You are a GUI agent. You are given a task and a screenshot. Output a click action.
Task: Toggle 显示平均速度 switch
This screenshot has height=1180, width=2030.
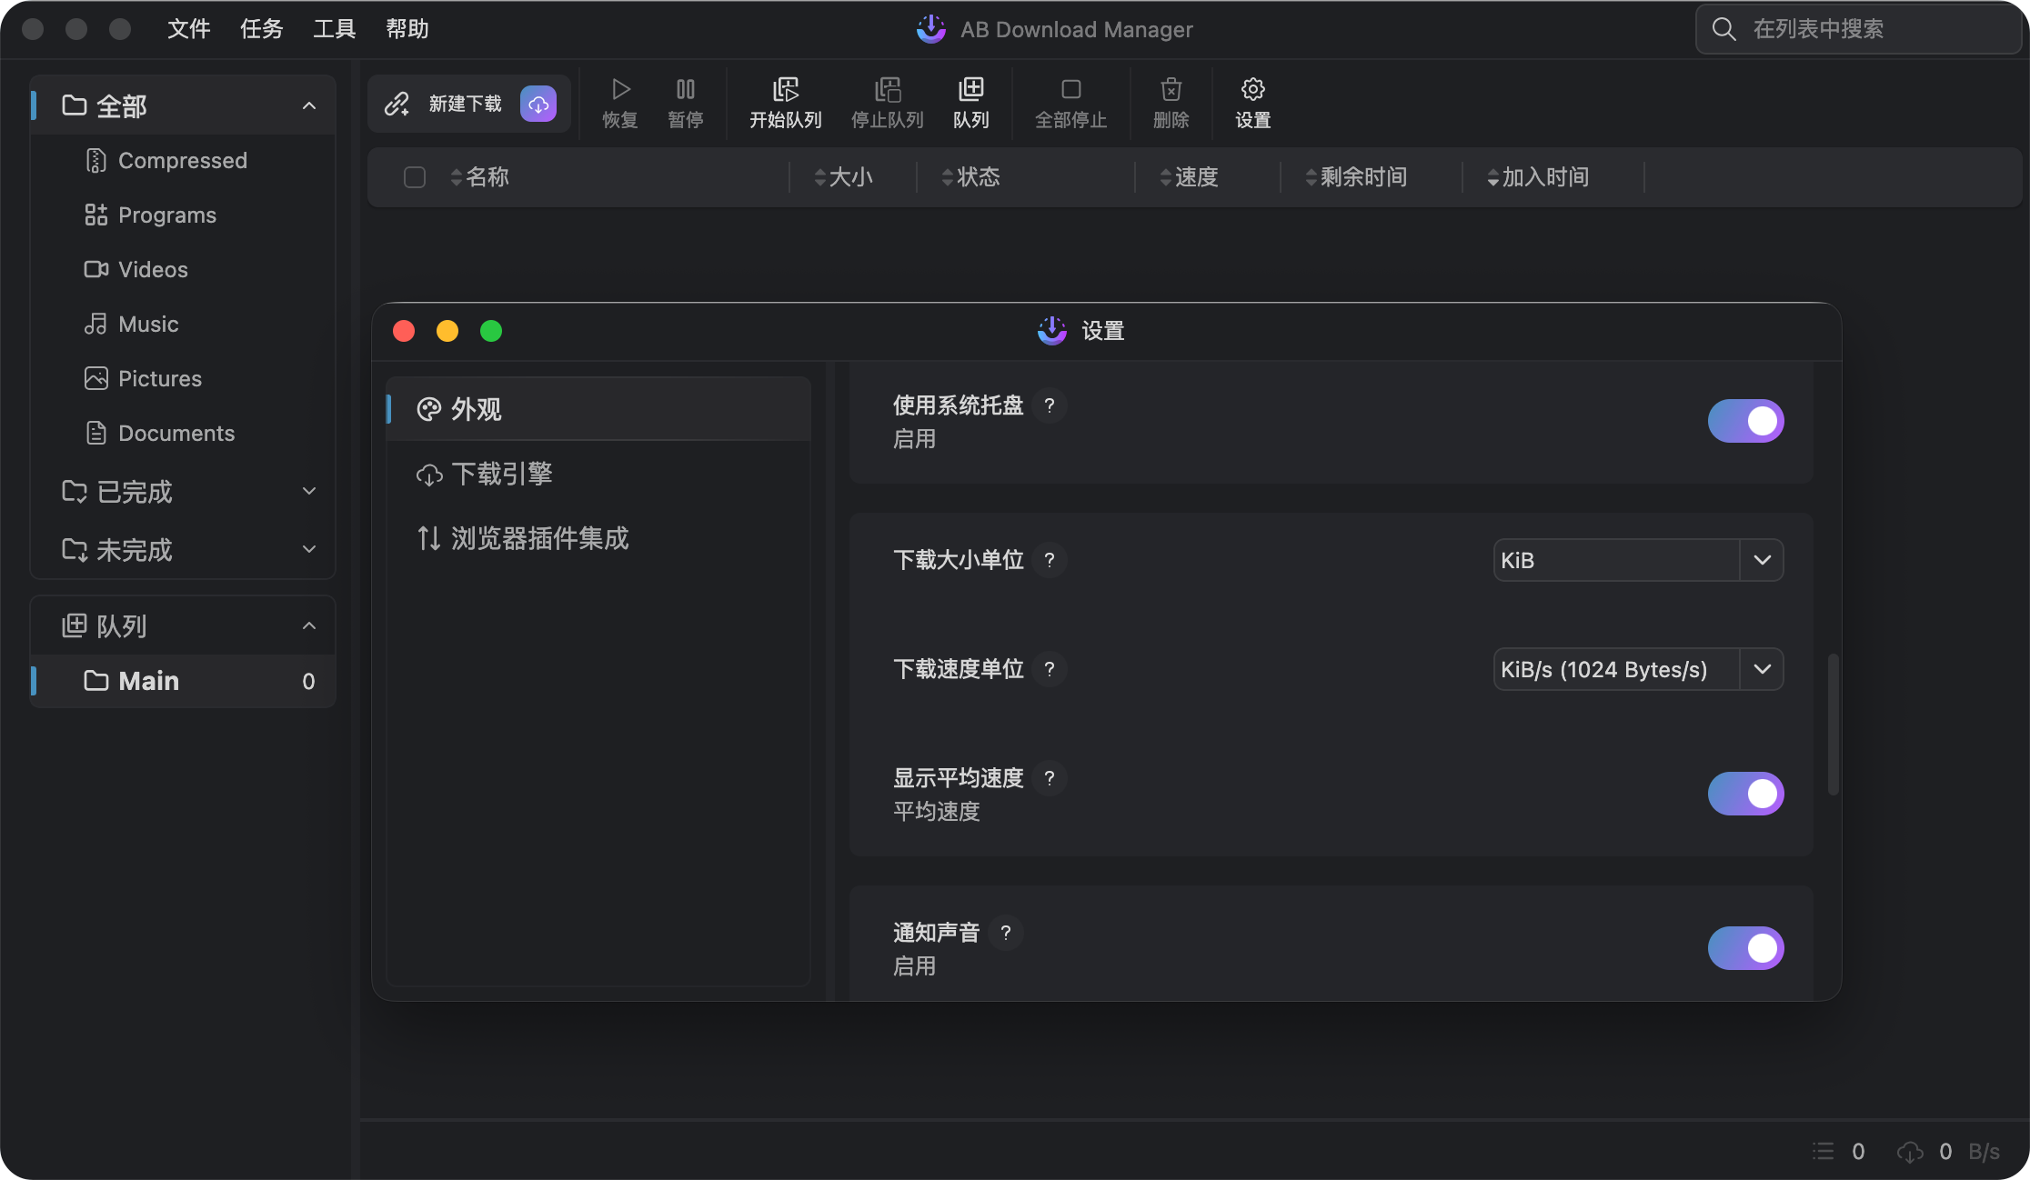(1745, 794)
